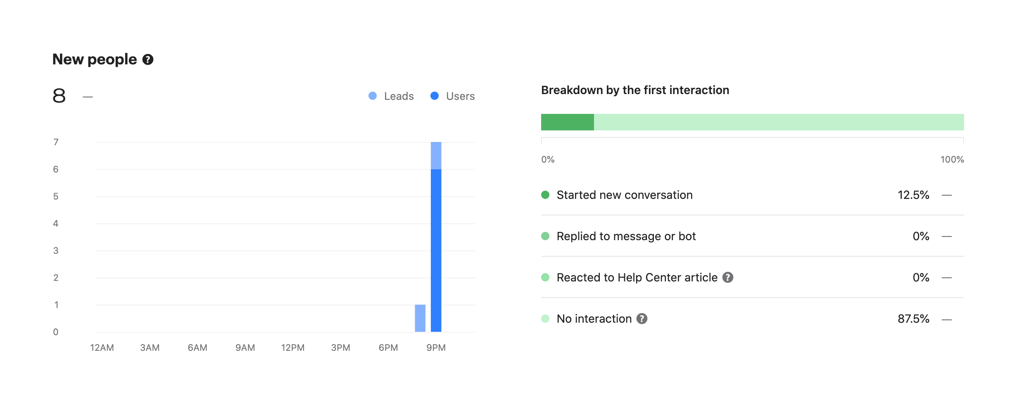The height and width of the screenshot is (404, 1017).
Task: Toggle the Leads legend series
Action: point(391,96)
